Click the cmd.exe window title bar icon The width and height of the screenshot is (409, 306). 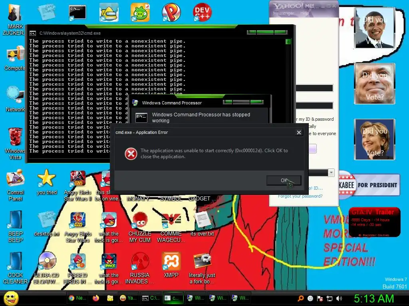pos(33,33)
